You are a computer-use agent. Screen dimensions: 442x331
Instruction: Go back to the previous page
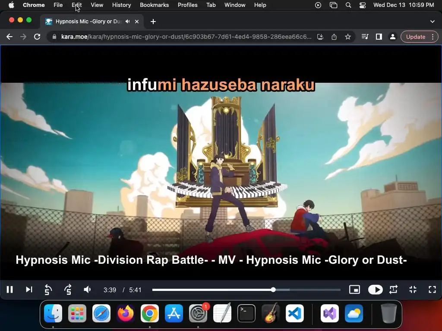point(9,37)
